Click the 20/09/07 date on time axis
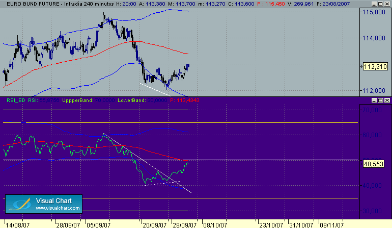392x228 pixels. pyautogui.click(x=154, y=225)
